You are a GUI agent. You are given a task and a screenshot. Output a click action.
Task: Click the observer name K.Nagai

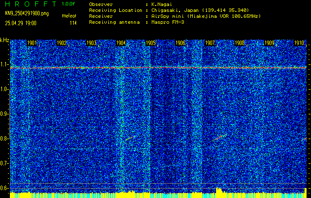click(162, 4)
